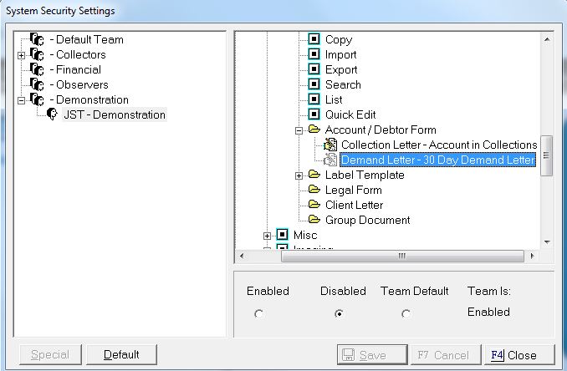Click the Export permission icon
This screenshot has height=371, width=567.
(314, 69)
